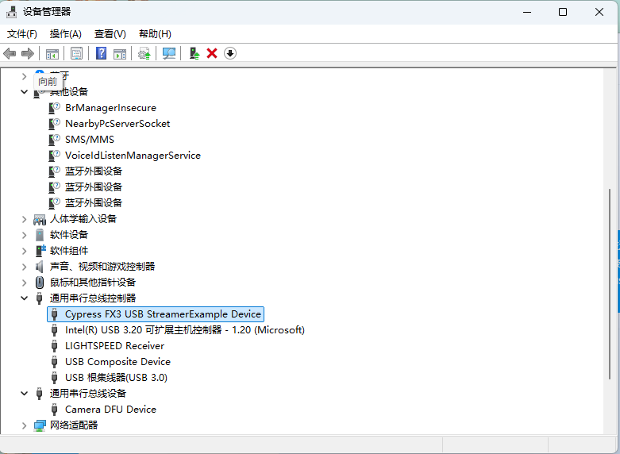The width and height of the screenshot is (620, 454).
Task: Click the Add hardware green arrow icon
Action: click(x=194, y=53)
